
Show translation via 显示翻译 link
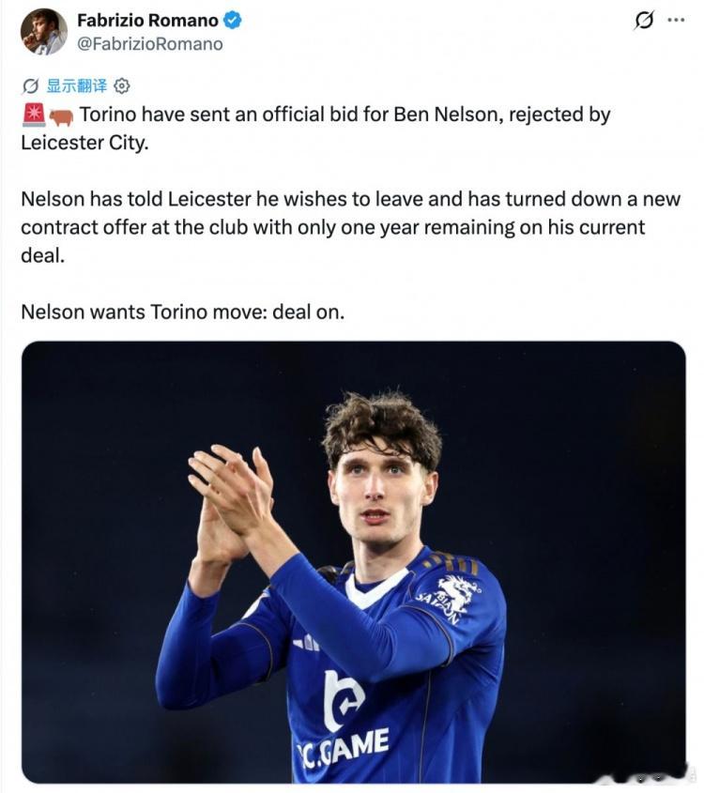(x=77, y=86)
